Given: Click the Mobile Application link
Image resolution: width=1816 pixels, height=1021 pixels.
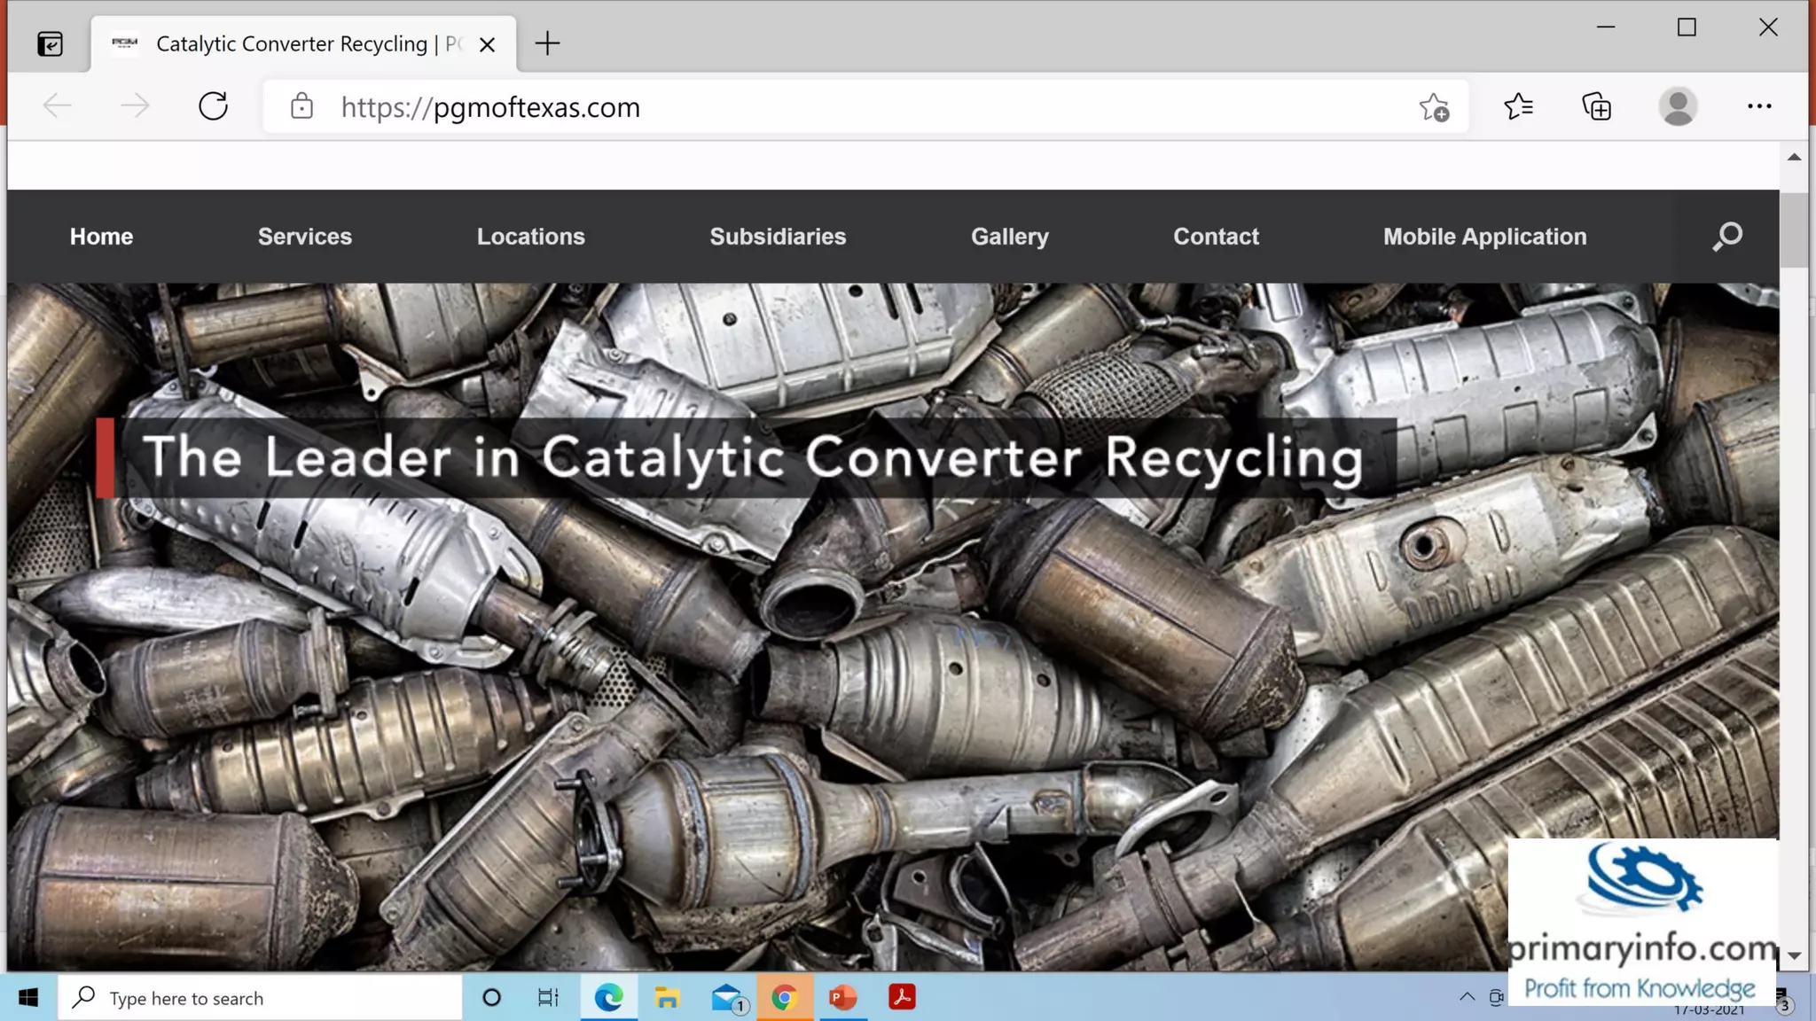Looking at the screenshot, I should (1484, 237).
